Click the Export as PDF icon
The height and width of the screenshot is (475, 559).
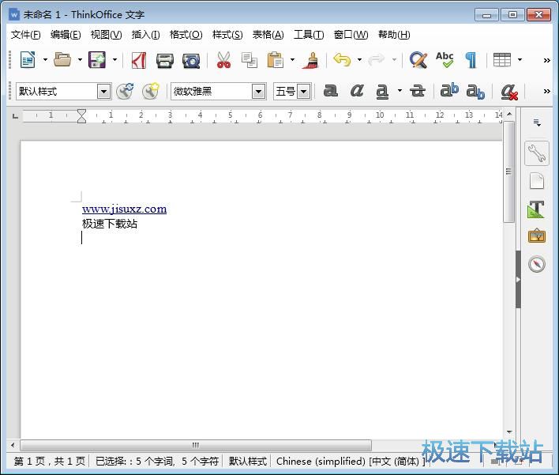[139, 60]
